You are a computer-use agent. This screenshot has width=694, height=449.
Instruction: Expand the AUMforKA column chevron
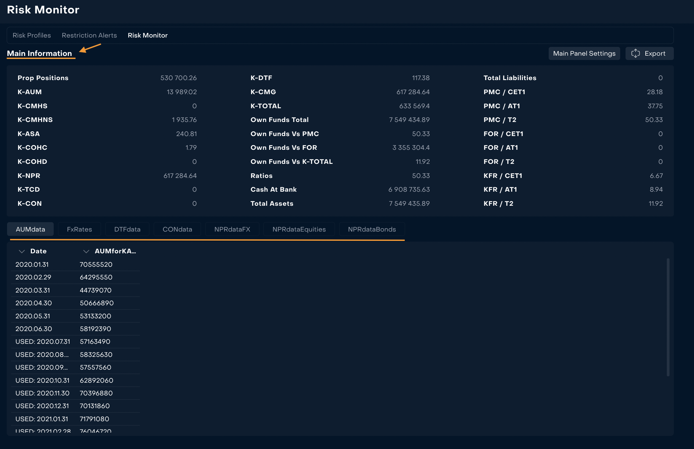[86, 251]
